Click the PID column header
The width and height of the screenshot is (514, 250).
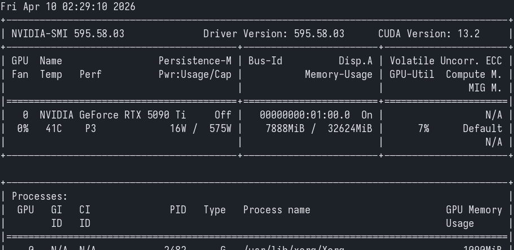pyautogui.click(x=178, y=209)
